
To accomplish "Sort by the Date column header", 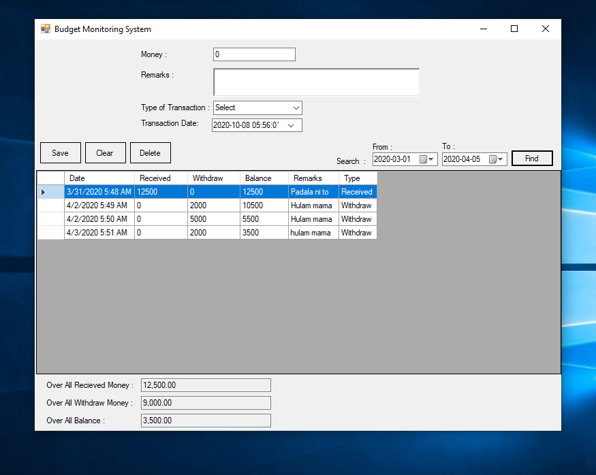I will point(99,178).
